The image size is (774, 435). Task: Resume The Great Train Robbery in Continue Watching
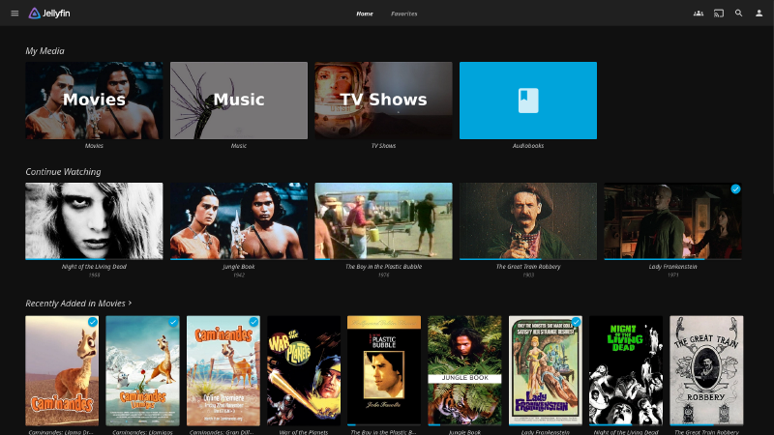click(527, 220)
